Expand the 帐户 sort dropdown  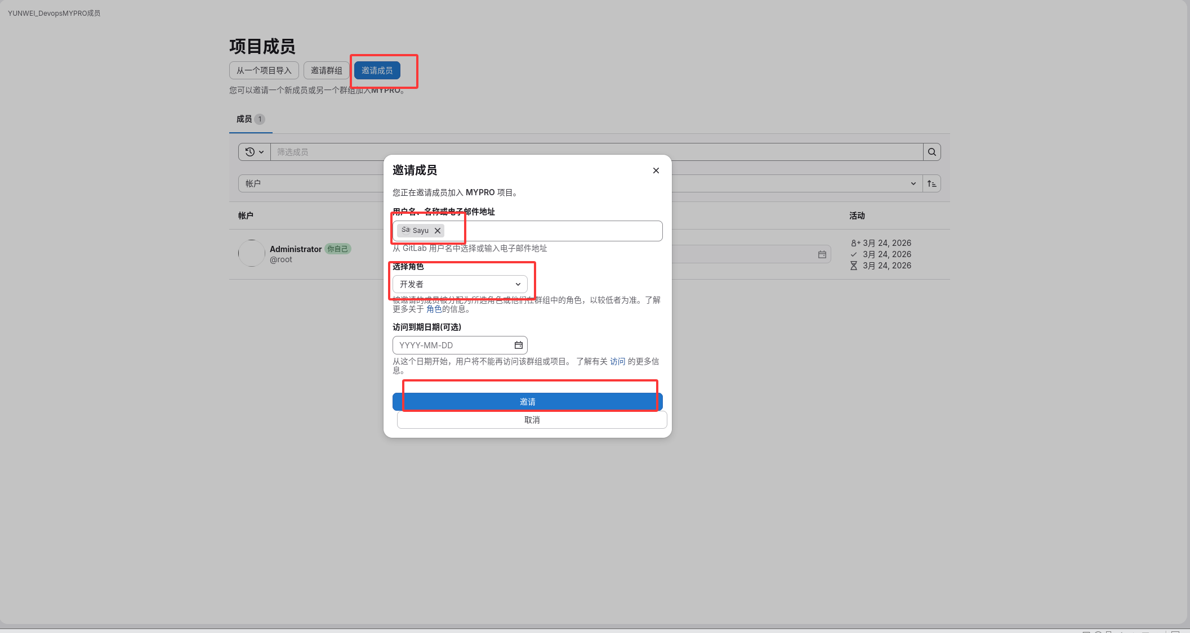pos(912,183)
